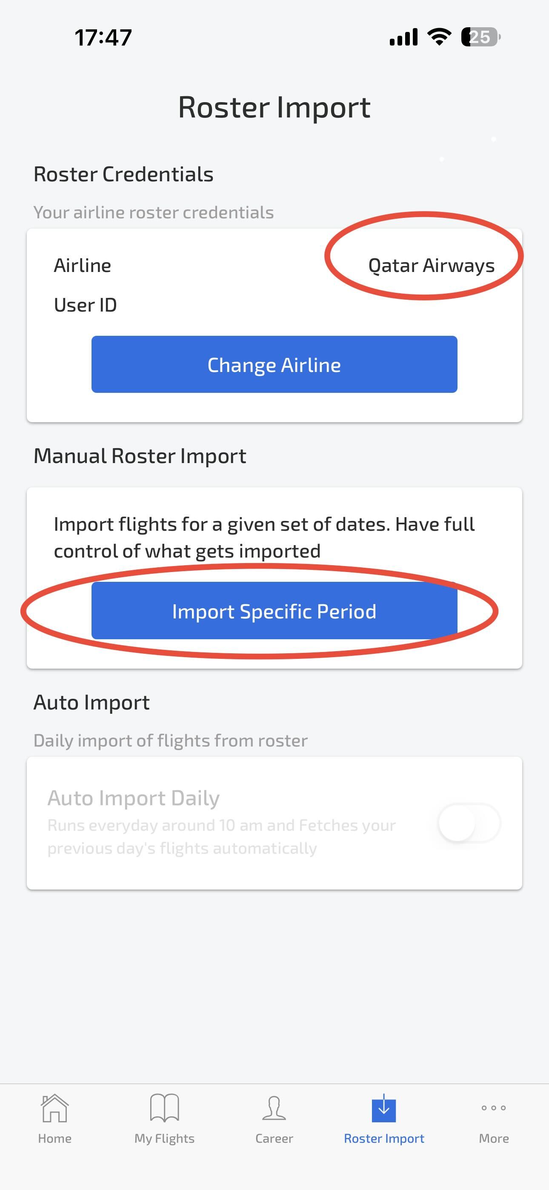Toggle the Auto Import Daily switch

tap(469, 823)
